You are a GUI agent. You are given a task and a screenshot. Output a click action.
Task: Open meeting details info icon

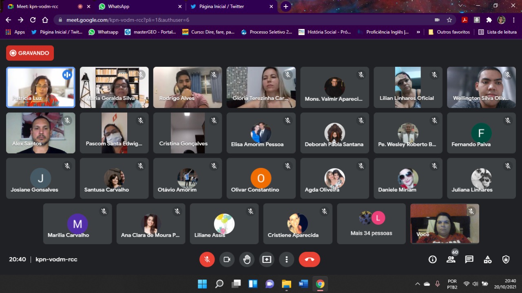pos(432,260)
